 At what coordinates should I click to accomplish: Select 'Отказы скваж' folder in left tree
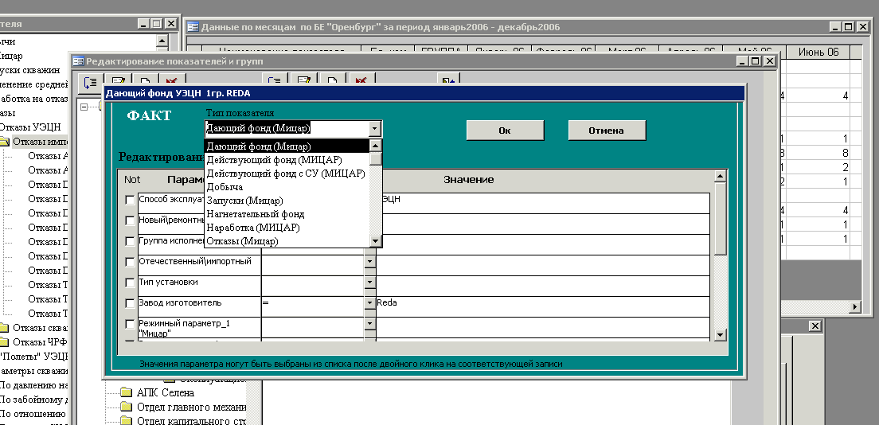point(40,327)
